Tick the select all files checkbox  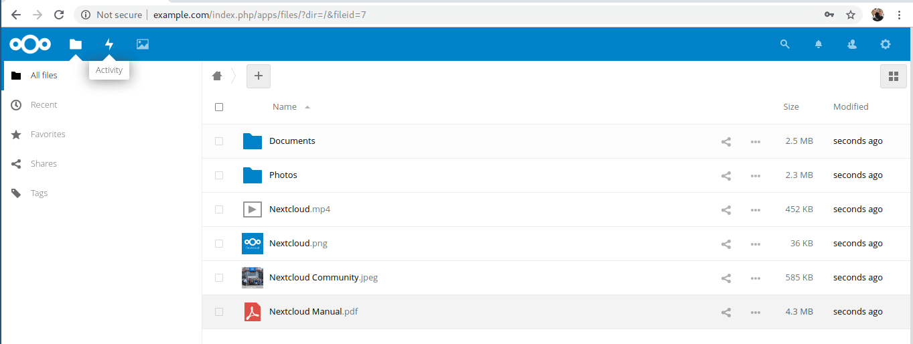pyautogui.click(x=219, y=107)
